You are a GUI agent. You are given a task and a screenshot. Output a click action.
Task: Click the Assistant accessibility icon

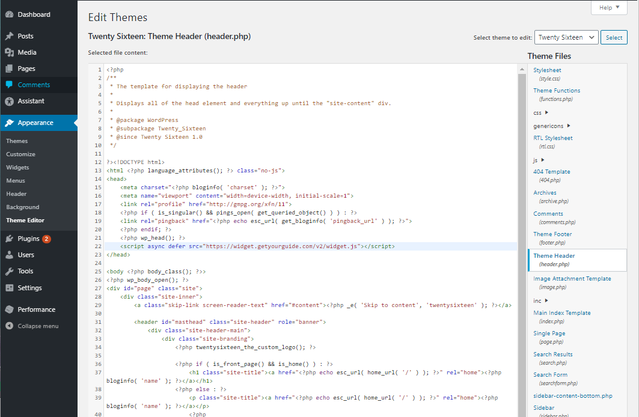tap(10, 101)
